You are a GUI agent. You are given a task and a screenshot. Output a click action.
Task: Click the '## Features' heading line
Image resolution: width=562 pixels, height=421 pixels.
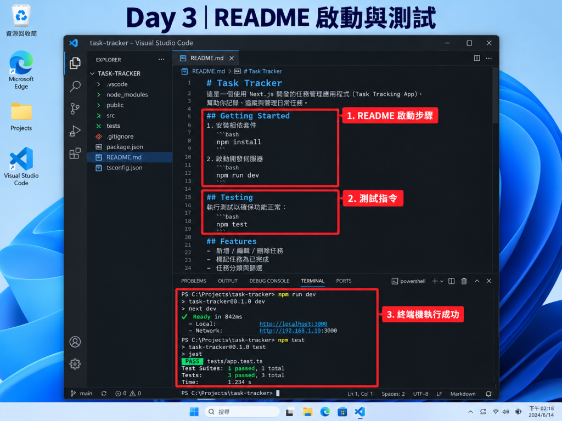point(231,241)
